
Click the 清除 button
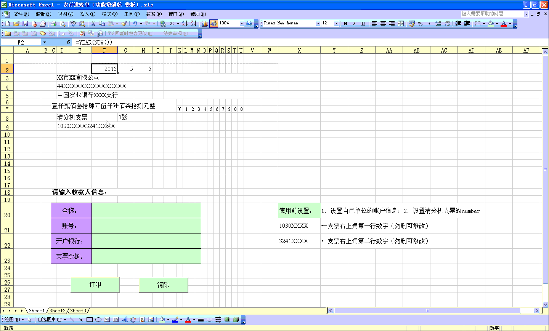pos(163,285)
